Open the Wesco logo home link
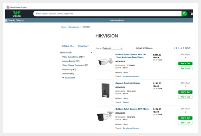The image size is (201, 136). [17, 14]
